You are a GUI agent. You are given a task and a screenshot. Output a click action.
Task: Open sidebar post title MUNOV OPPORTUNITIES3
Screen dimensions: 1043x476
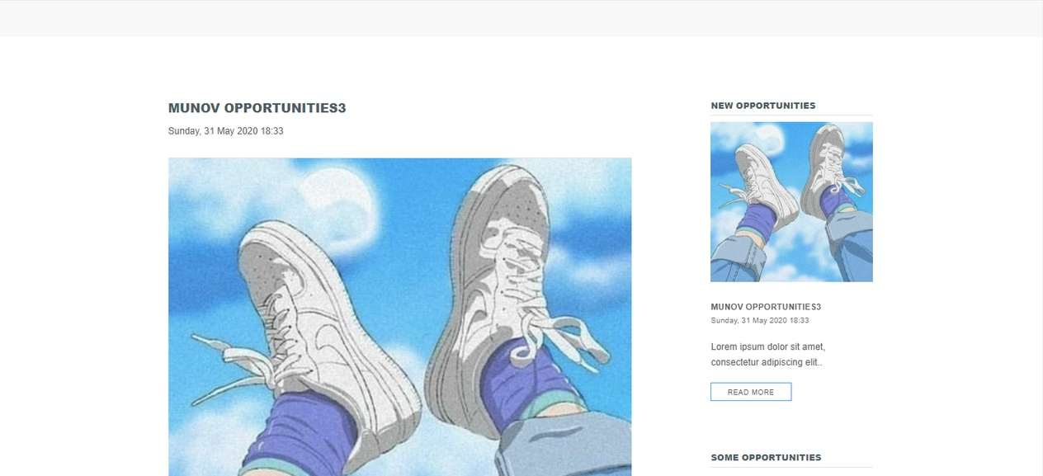pos(766,307)
